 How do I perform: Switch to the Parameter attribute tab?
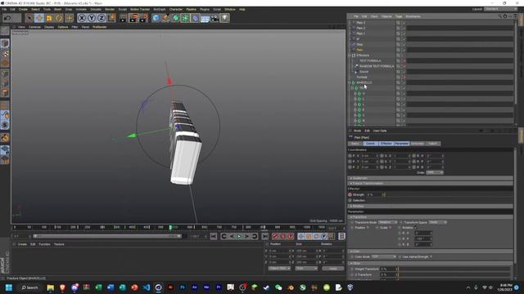(x=402, y=144)
